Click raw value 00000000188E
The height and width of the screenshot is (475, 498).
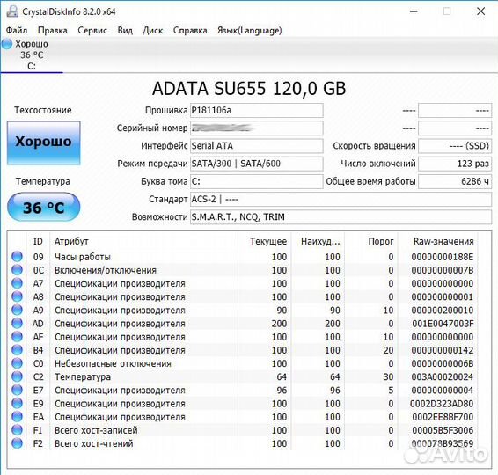pyautogui.click(x=442, y=257)
